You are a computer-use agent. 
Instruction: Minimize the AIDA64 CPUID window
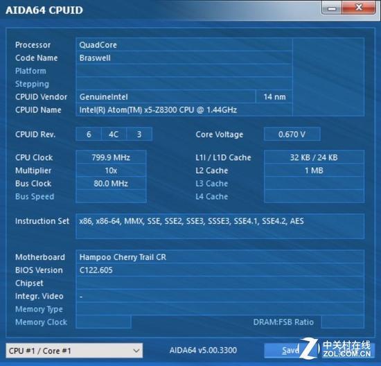[x=332, y=8]
